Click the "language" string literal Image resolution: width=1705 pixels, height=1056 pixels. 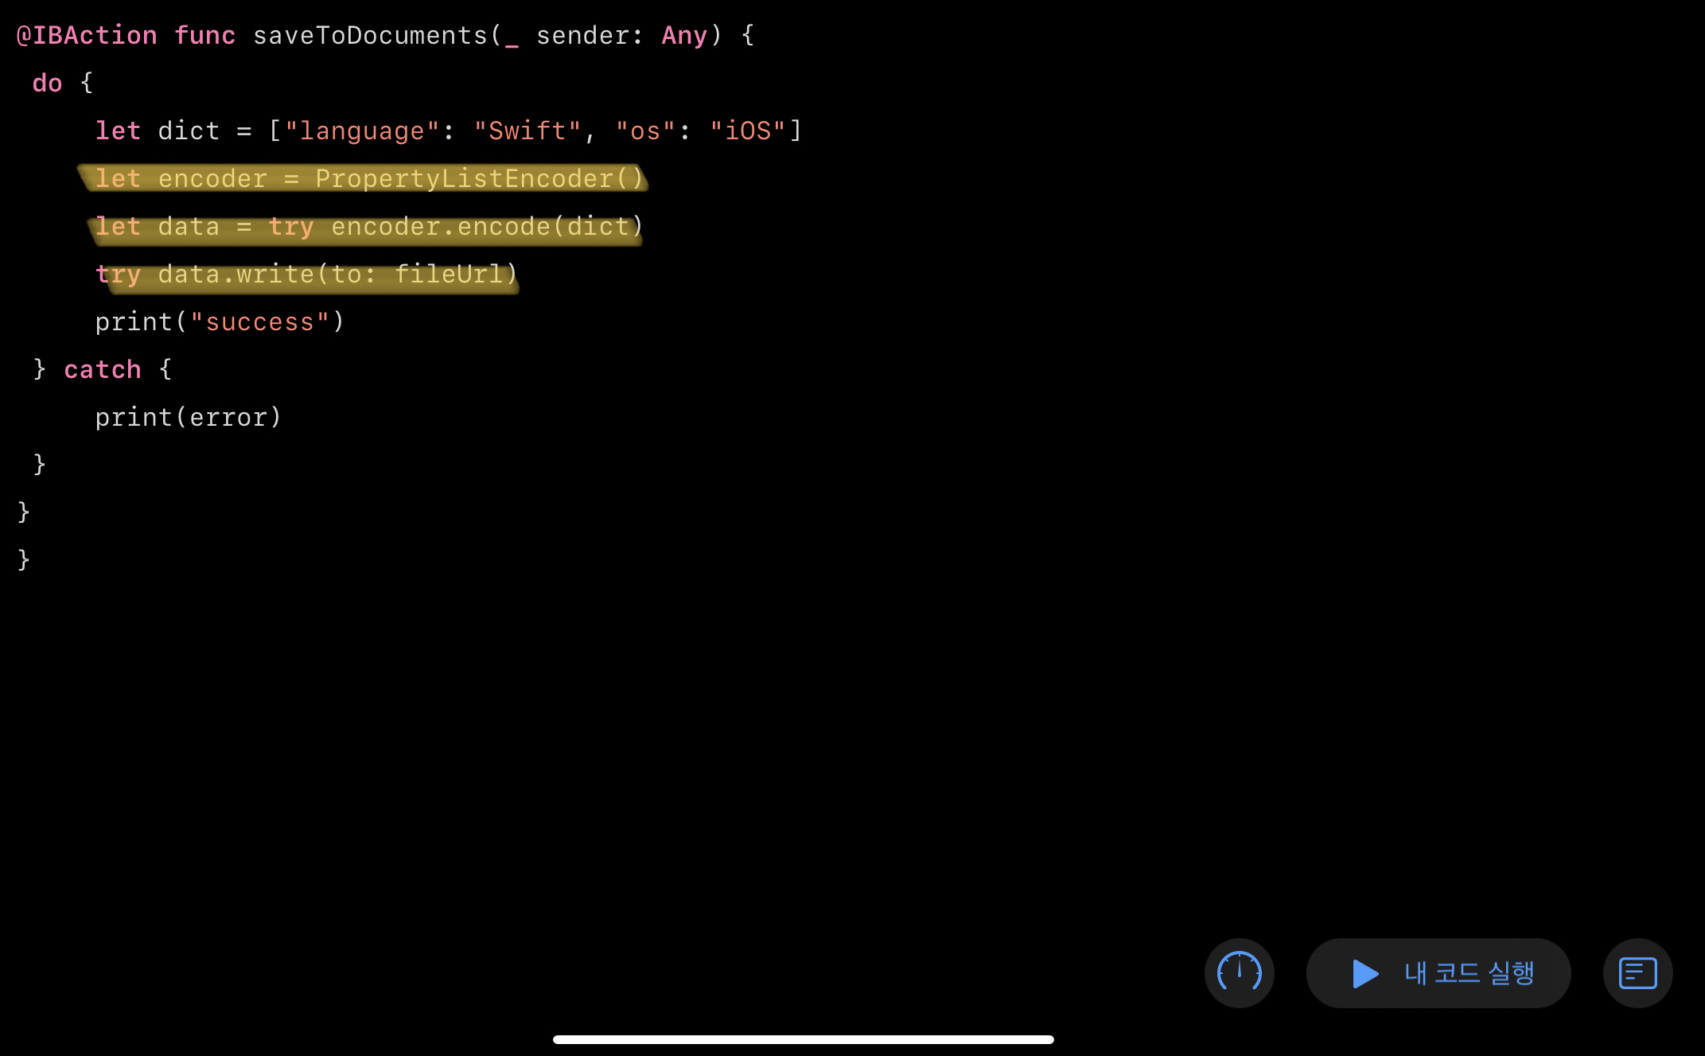click(x=362, y=131)
